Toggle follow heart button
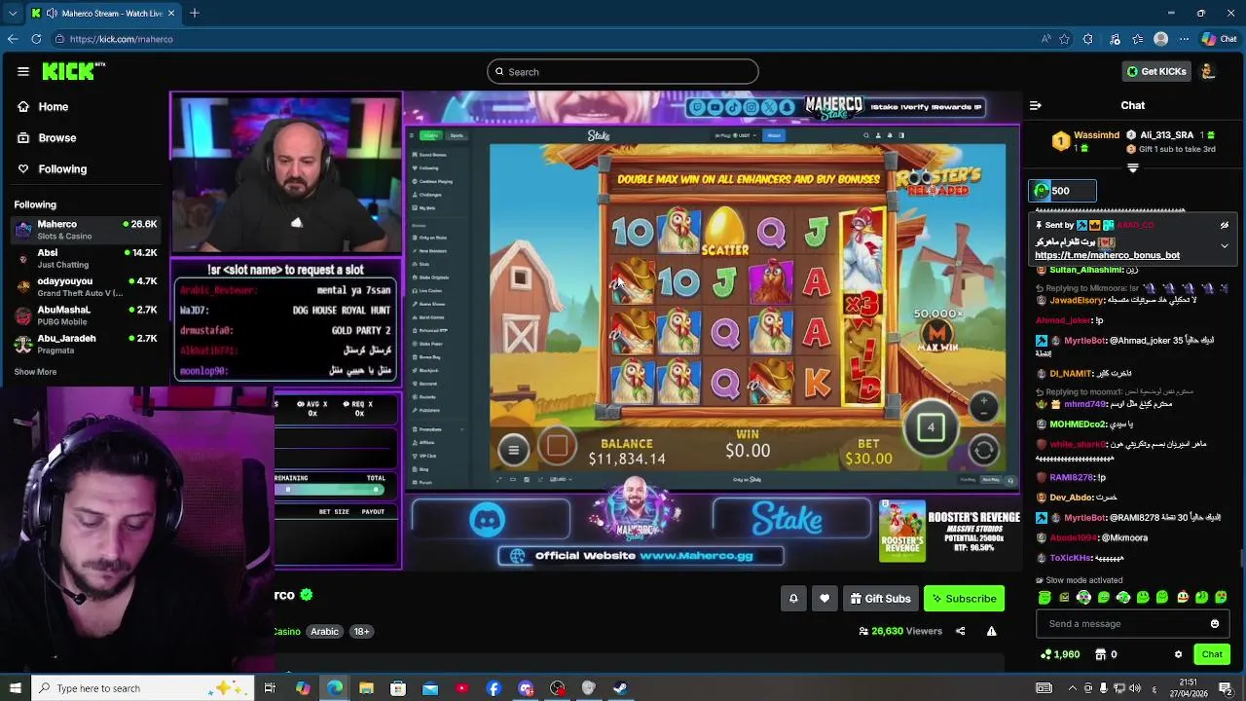Screen dimensions: 1246x701 [825, 599]
